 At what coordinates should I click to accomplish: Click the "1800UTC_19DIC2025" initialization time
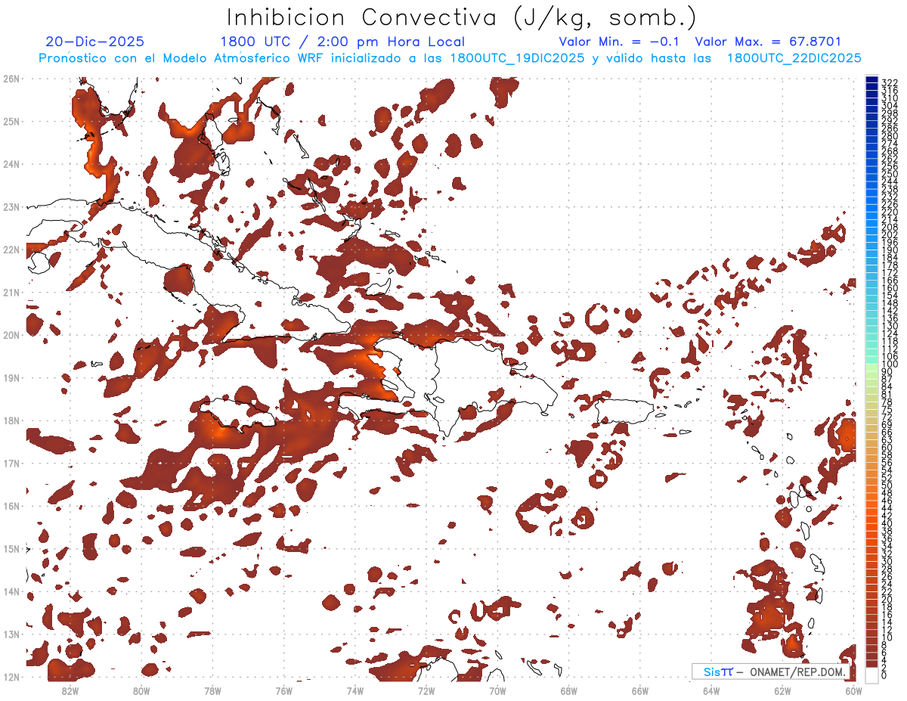pyautogui.click(x=517, y=58)
